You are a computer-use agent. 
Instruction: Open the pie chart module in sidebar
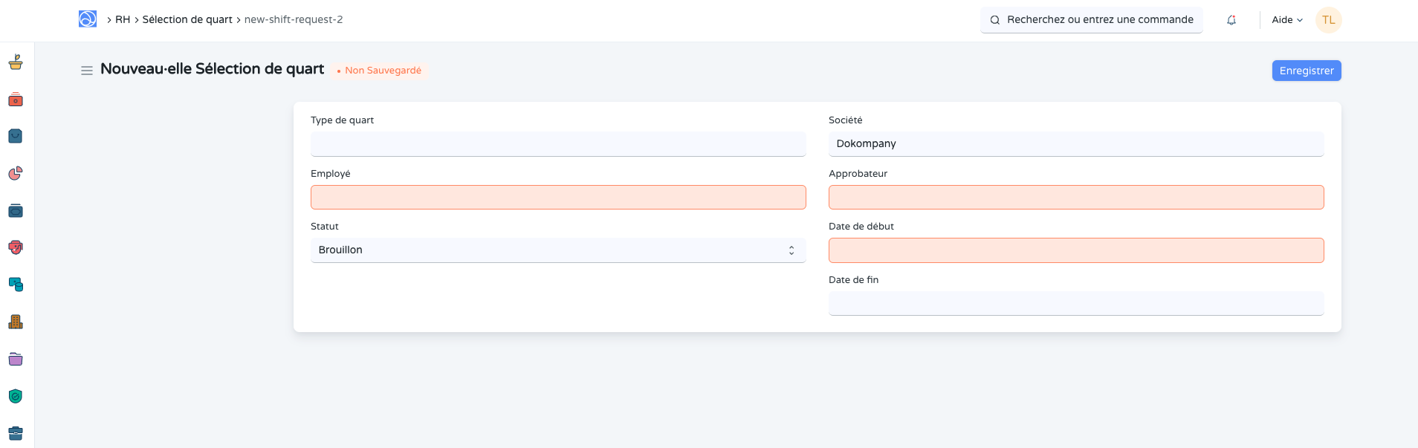click(x=16, y=174)
